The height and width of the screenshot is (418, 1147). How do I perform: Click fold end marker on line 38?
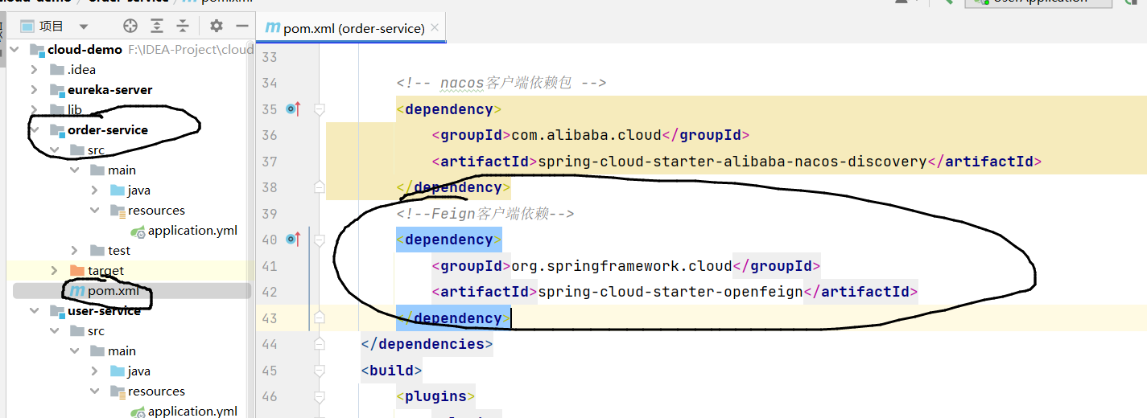click(320, 187)
